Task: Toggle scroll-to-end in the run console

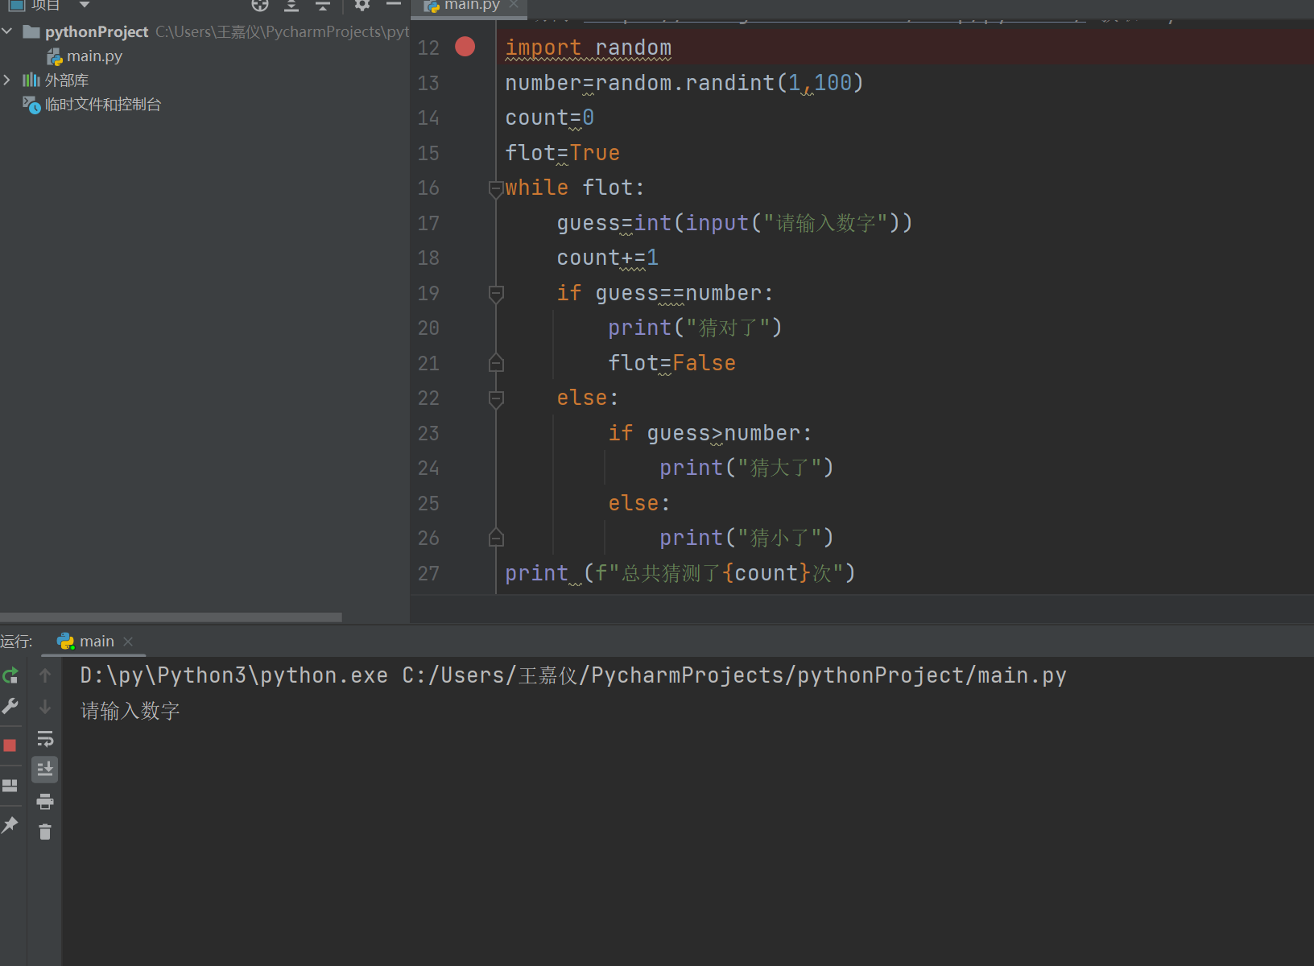Action: [x=45, y=770]
